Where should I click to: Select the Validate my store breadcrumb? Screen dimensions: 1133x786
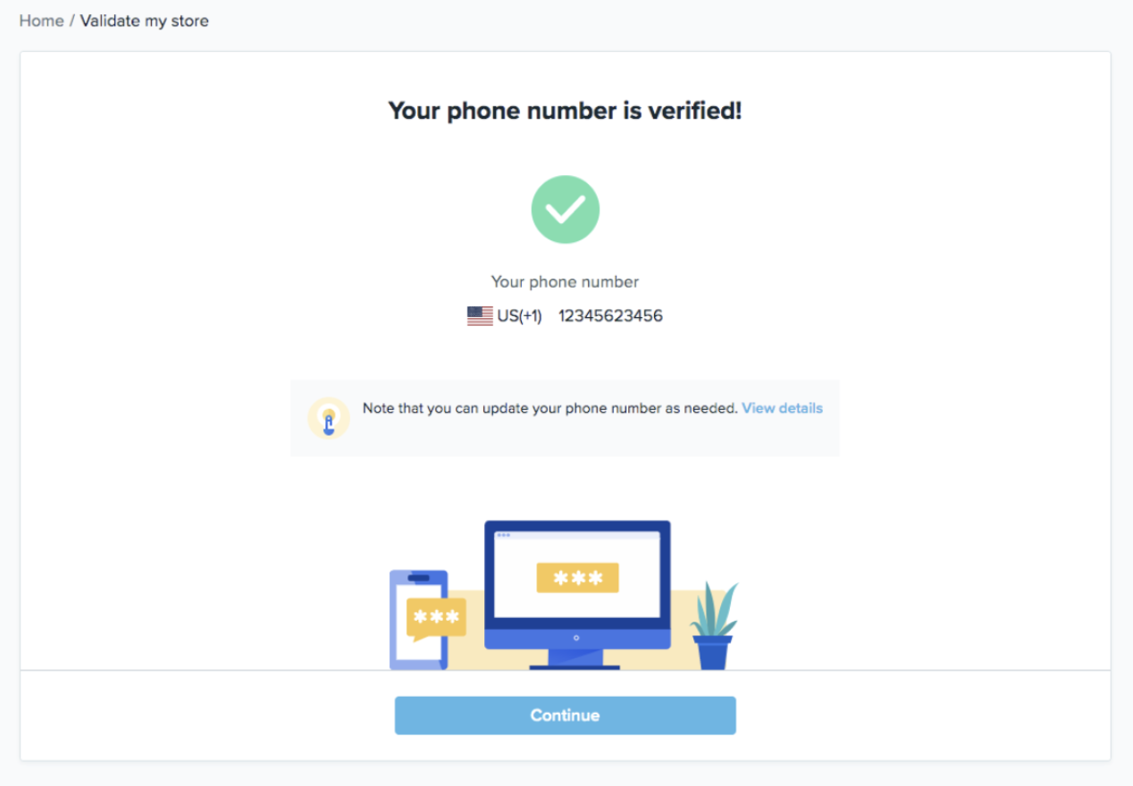click(145, 21)
